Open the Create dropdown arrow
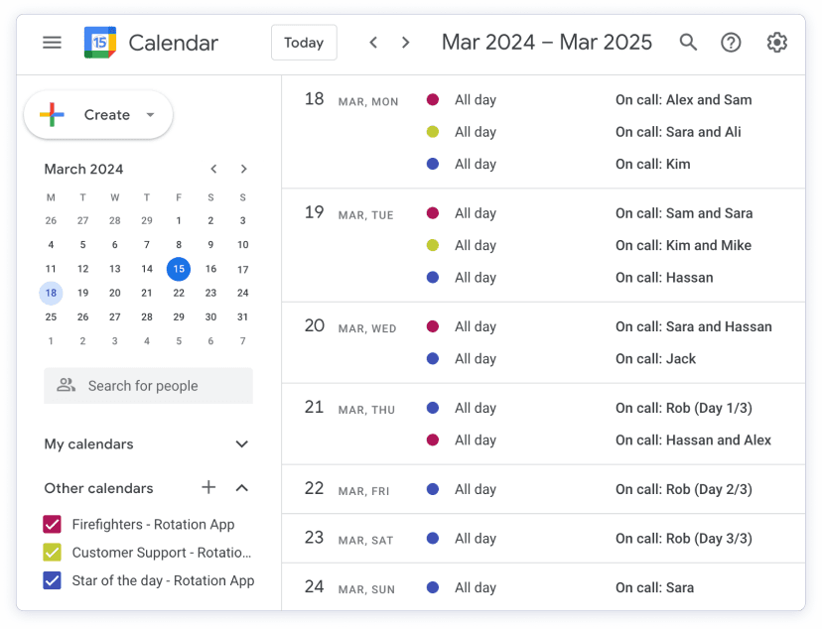Image resolution: width=822 pixels, height=629 pixels. tap(150, 115)
